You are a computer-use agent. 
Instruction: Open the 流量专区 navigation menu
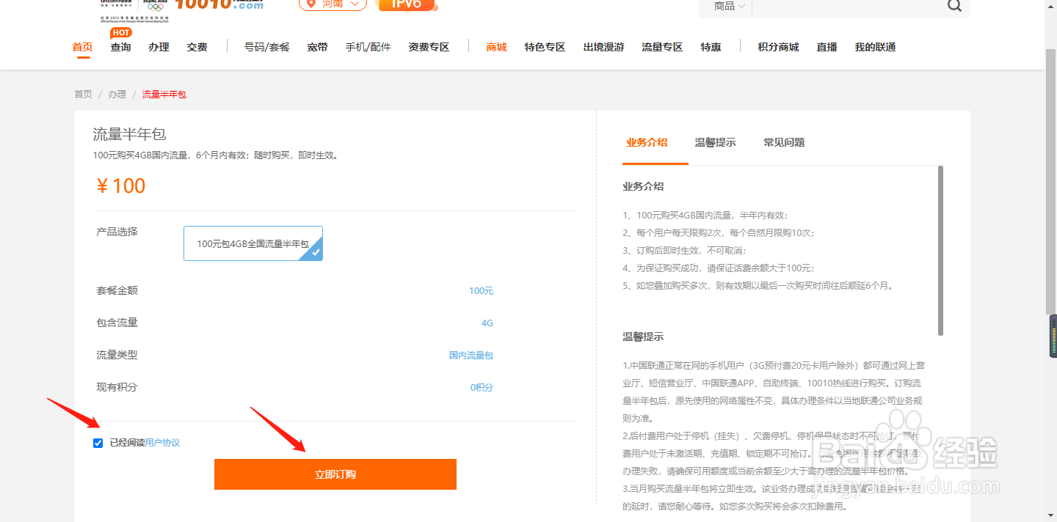tap(661, 46)
